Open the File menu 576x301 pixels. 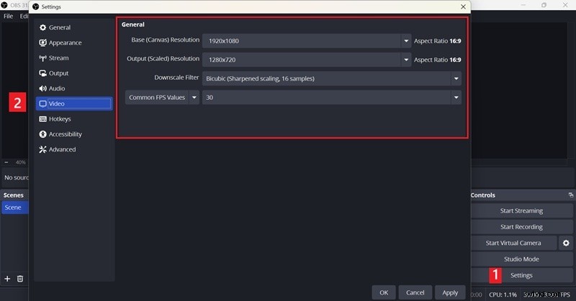click(8, 16)
